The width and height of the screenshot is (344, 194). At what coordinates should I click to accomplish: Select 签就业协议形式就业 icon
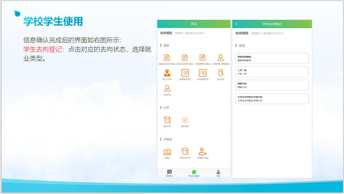point(167,58)
